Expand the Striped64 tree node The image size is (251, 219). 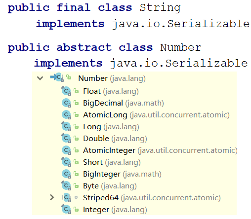coord(52,197)
